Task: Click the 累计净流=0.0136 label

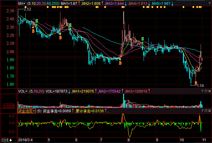Action: click(90, 111)
